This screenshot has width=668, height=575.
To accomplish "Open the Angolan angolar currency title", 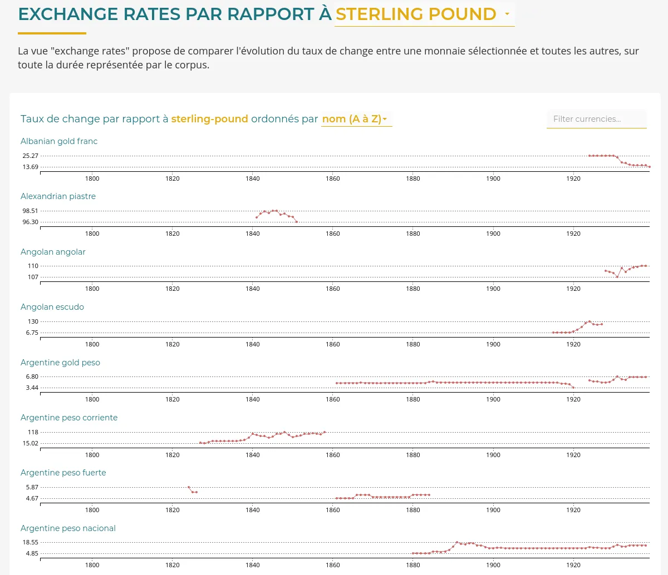I will click(53, 252).
